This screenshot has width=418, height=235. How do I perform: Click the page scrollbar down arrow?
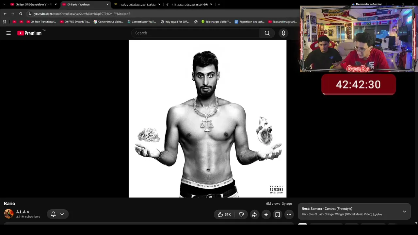[x=416, y=223]
